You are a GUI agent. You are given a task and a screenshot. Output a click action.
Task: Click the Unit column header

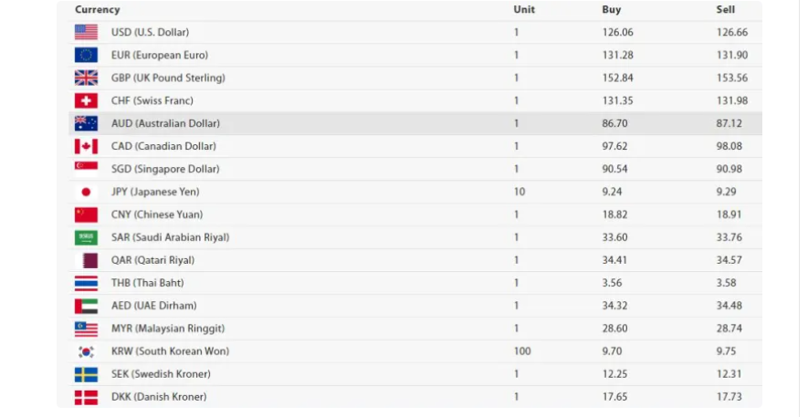524,9
